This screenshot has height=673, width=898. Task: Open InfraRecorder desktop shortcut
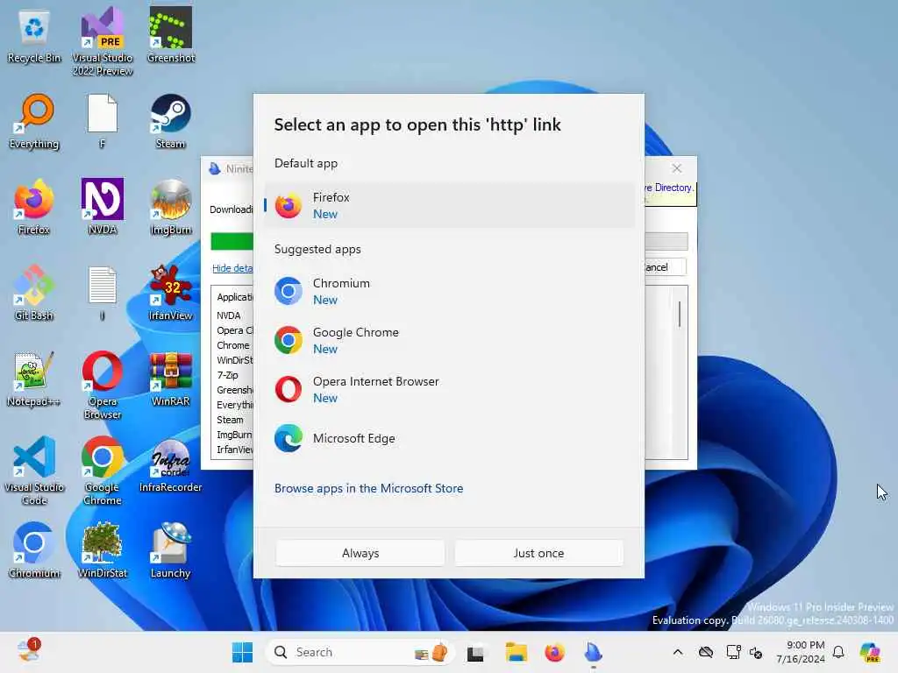tap(171, 464)
